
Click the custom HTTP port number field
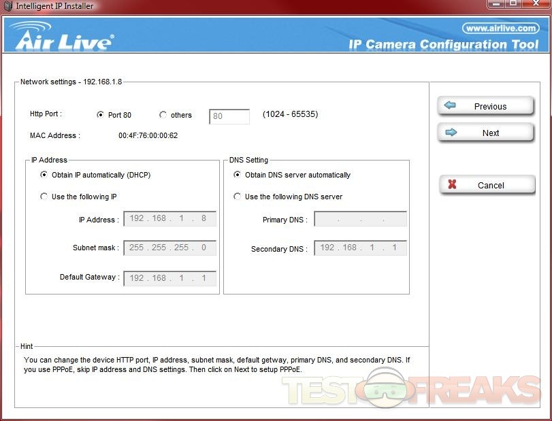tap(229, 116)
